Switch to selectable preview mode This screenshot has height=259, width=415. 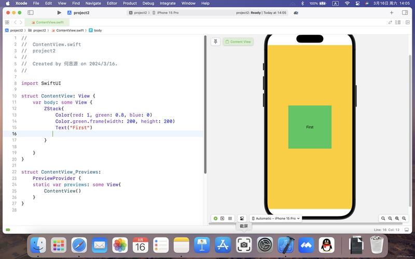pos(223,219)
